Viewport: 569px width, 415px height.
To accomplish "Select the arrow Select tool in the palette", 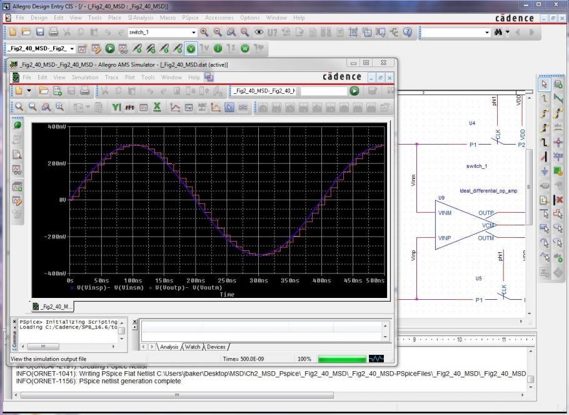I will tap(544, 85).
